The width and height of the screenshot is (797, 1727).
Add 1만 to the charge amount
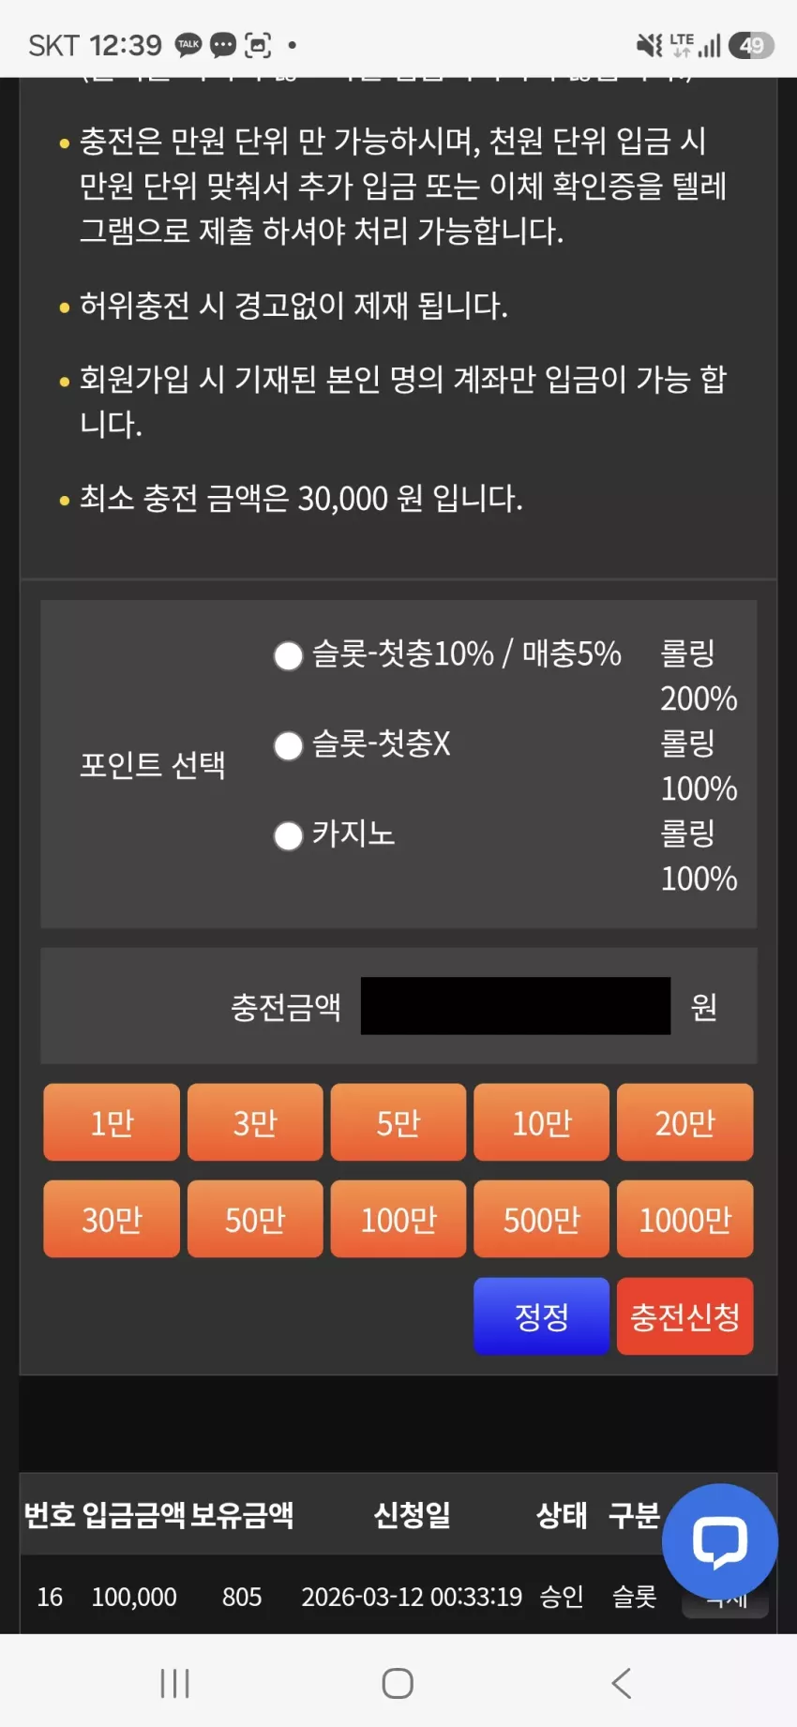point(112,1122)
